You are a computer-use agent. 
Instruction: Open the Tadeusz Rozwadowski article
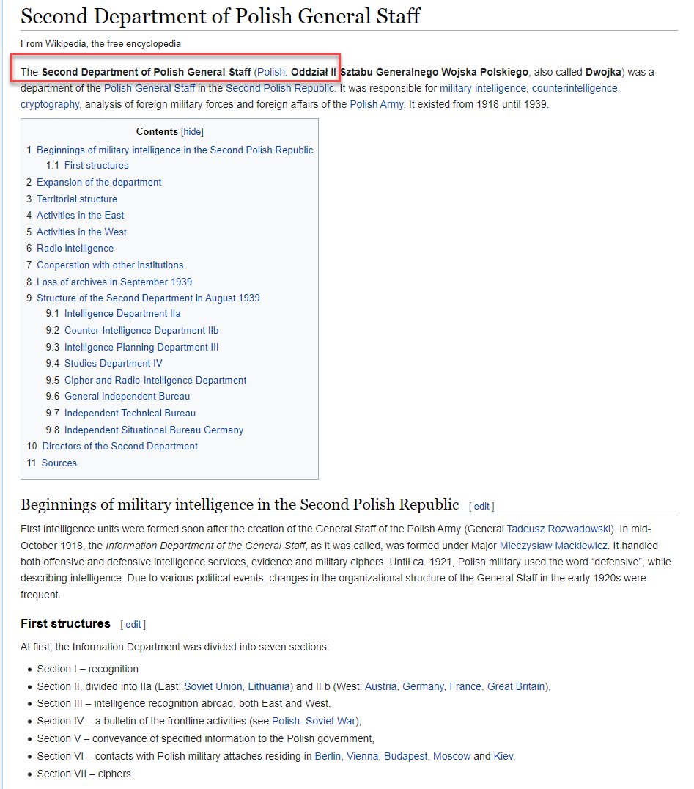[x=560, y=529]
